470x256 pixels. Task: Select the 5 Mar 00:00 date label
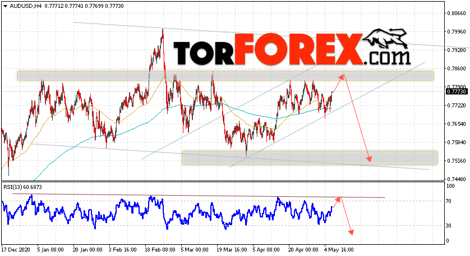195,249
